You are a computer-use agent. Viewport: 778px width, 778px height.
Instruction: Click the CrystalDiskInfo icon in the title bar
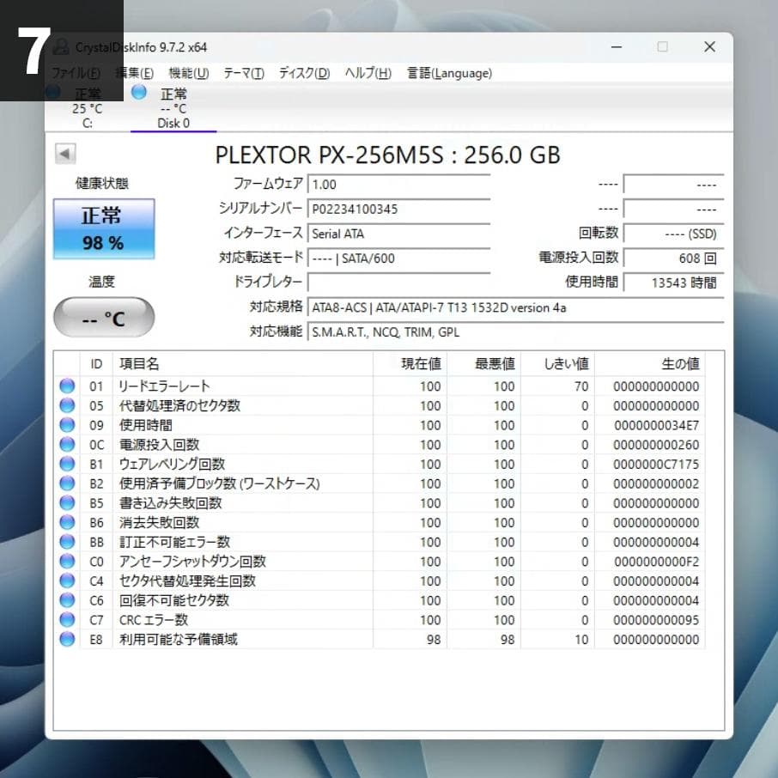[60, 47]
